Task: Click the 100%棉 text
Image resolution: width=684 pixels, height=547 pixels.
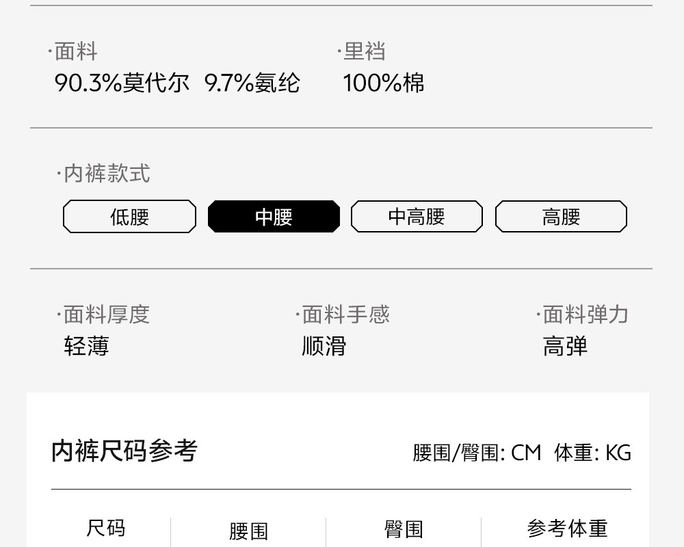Action: (x=383, y=83)
